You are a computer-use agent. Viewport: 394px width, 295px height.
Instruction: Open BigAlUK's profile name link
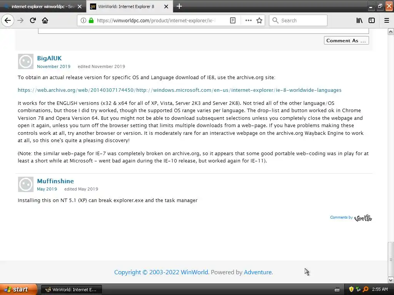49,58
